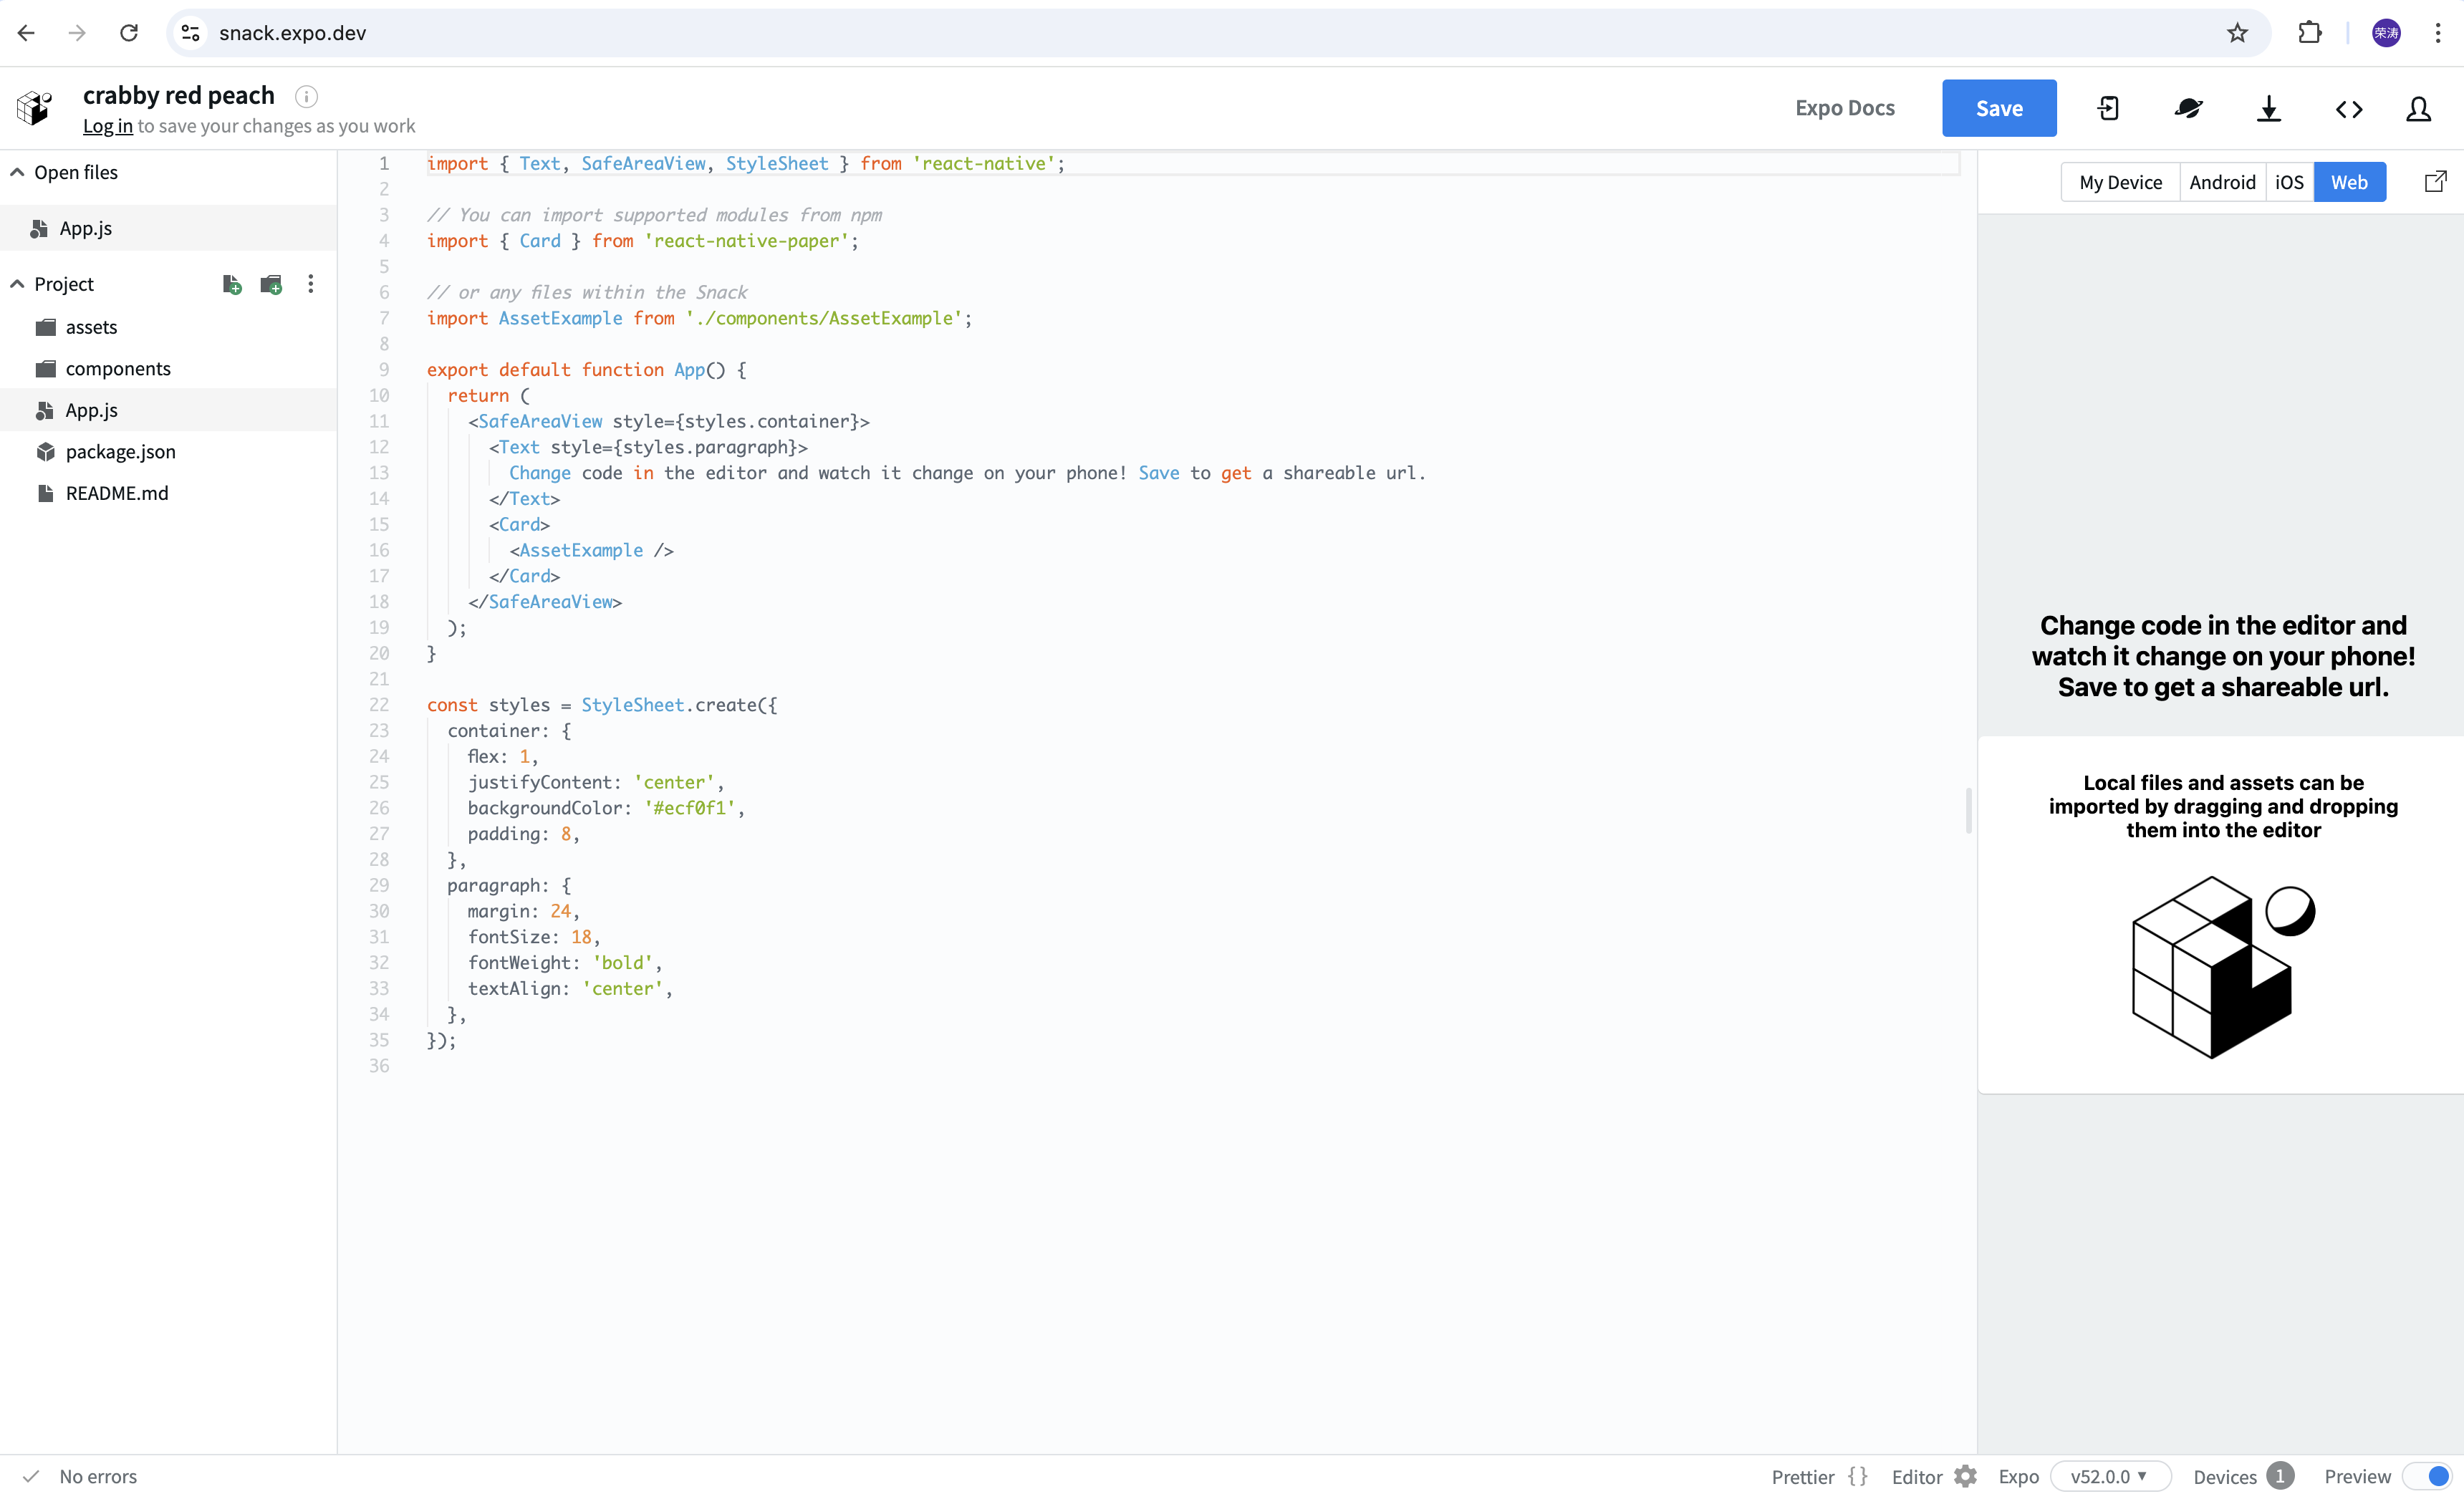Click the blue Save button
This screenshot has width=2464, height=1494.
click(x=1998, y=108)
